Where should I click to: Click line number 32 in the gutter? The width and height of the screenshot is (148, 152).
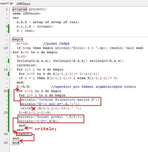[6, 143]
